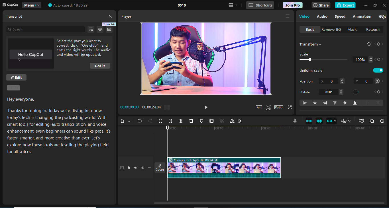389x208 pixels.
Task: Toggle Uniform scale off
Action: [378, 70]
